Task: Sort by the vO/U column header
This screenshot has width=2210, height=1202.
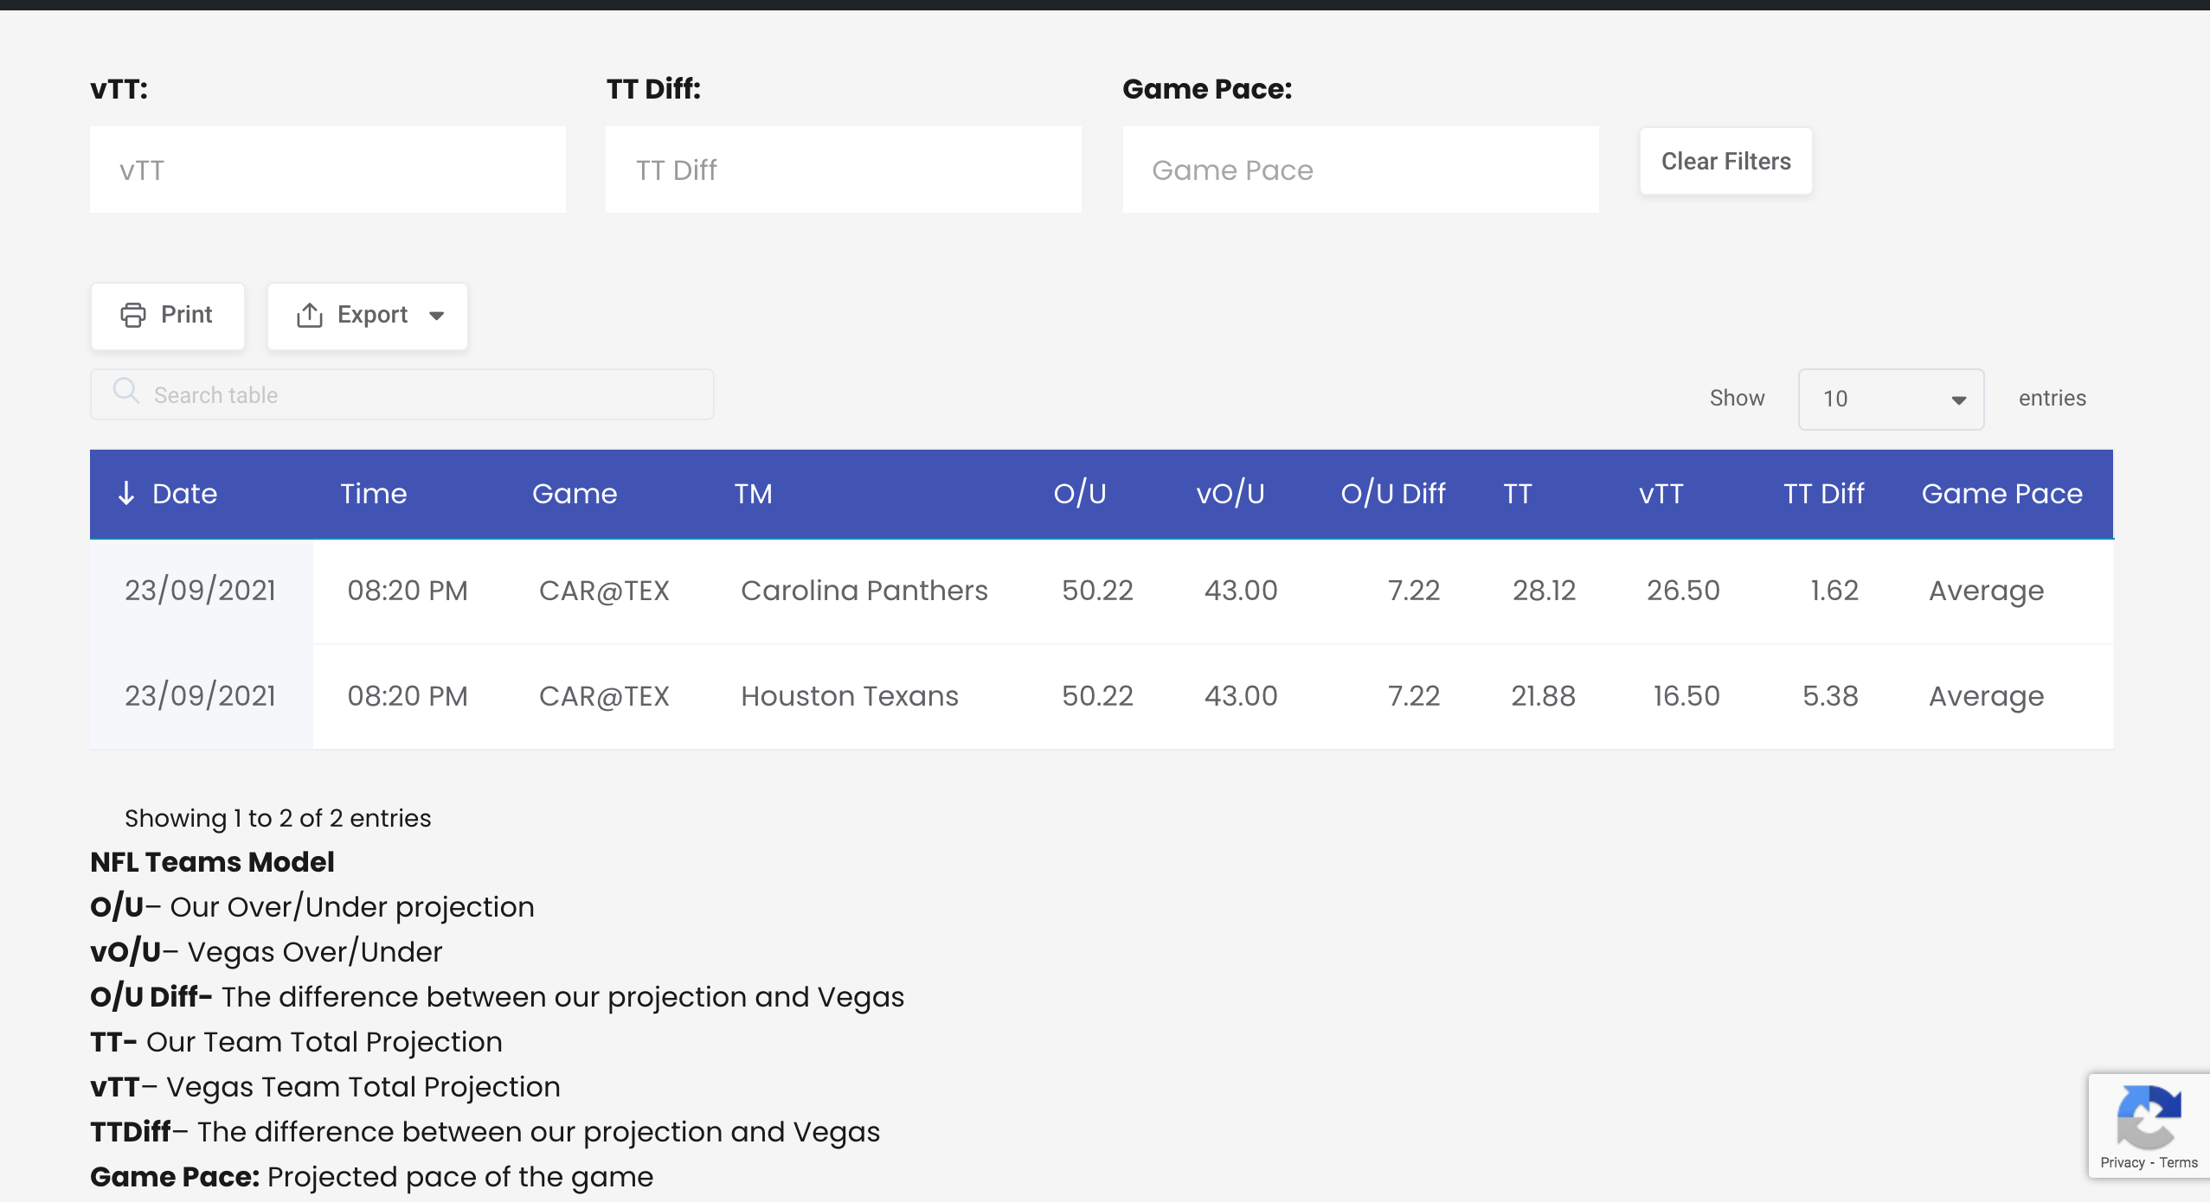Action: (x=1230, y=494)
